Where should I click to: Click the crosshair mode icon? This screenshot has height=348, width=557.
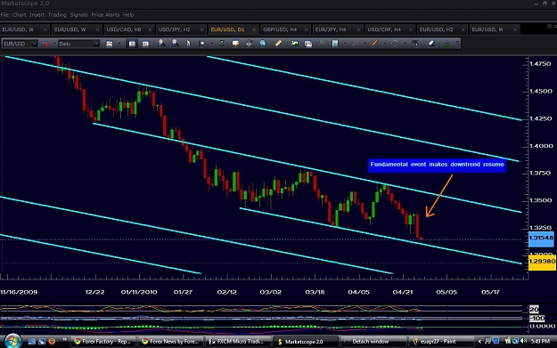(201, 44)
